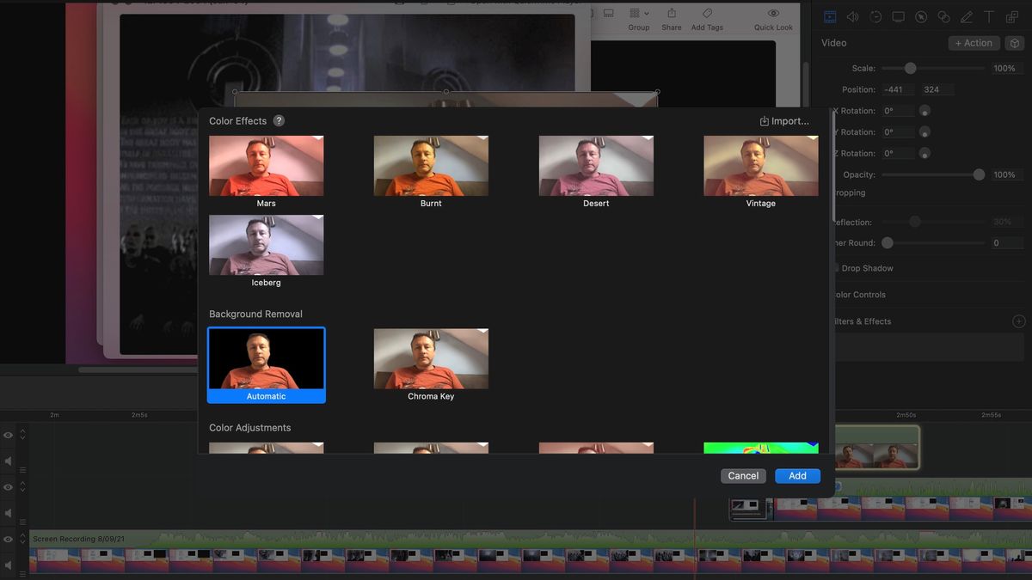Enable the Drop Shadow checkbox
The height and width of the screenshot is (580, 1032).
pyautogui.click(x=835, y=267)
